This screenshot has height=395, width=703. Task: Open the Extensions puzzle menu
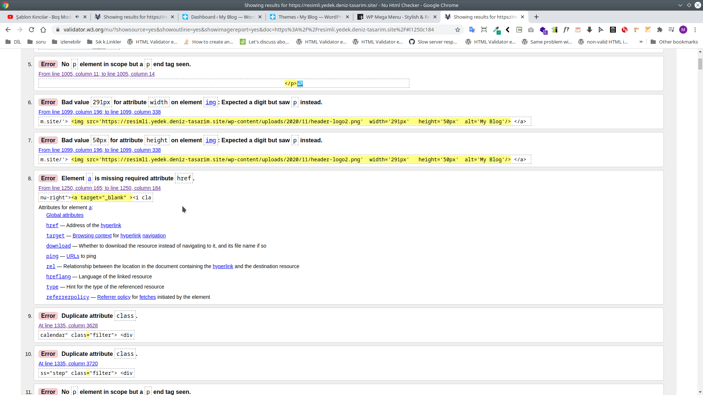click(660, 30)
